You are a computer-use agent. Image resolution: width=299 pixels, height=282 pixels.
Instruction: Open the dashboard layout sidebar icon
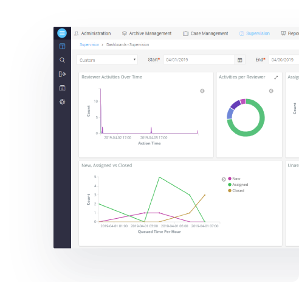(62, 46)
